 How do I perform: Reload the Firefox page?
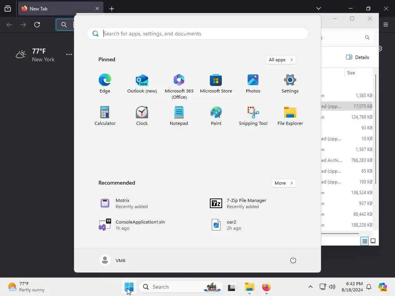click(x=37, y=25)
